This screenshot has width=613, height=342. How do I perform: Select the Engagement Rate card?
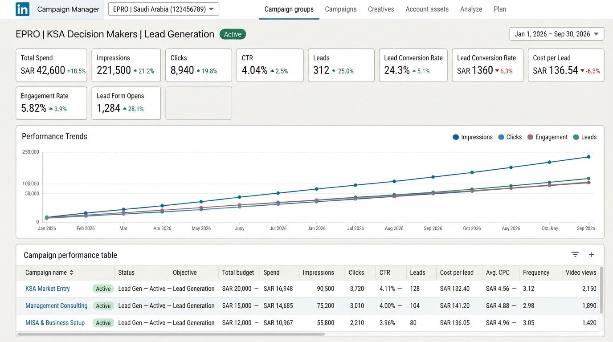point(51,103)
